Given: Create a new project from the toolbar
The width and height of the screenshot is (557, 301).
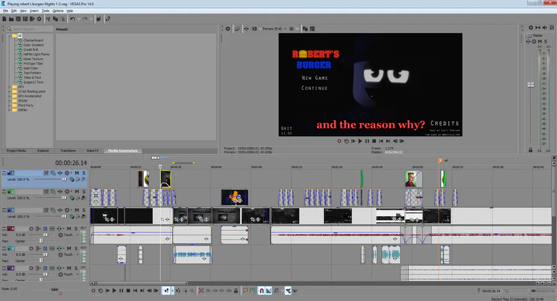Looking at the screenshot, I should point(4,19).
